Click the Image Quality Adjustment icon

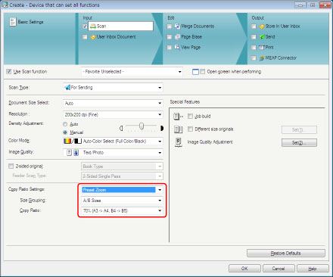[x=178, y=142]
